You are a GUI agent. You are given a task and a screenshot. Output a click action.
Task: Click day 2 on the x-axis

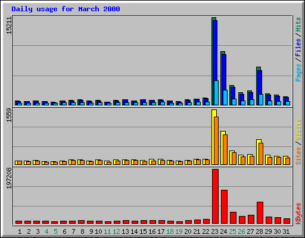pyautogui.click(x=29, y=231)
